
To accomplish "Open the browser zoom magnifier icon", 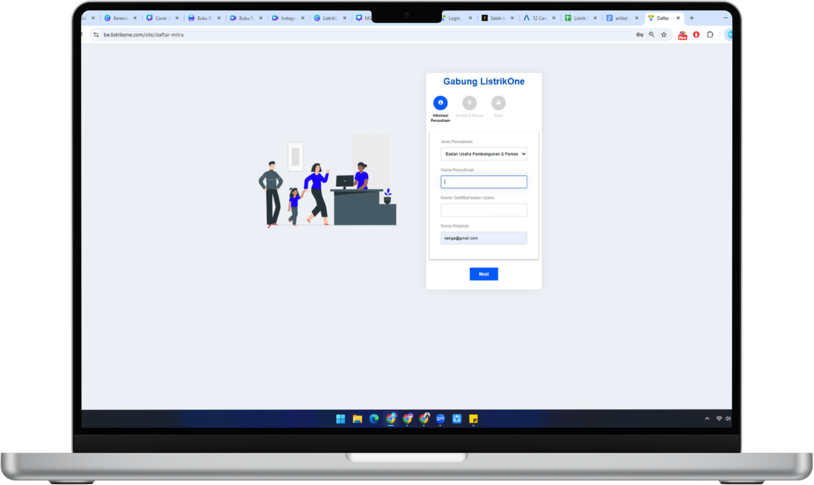I will (652, 35).
